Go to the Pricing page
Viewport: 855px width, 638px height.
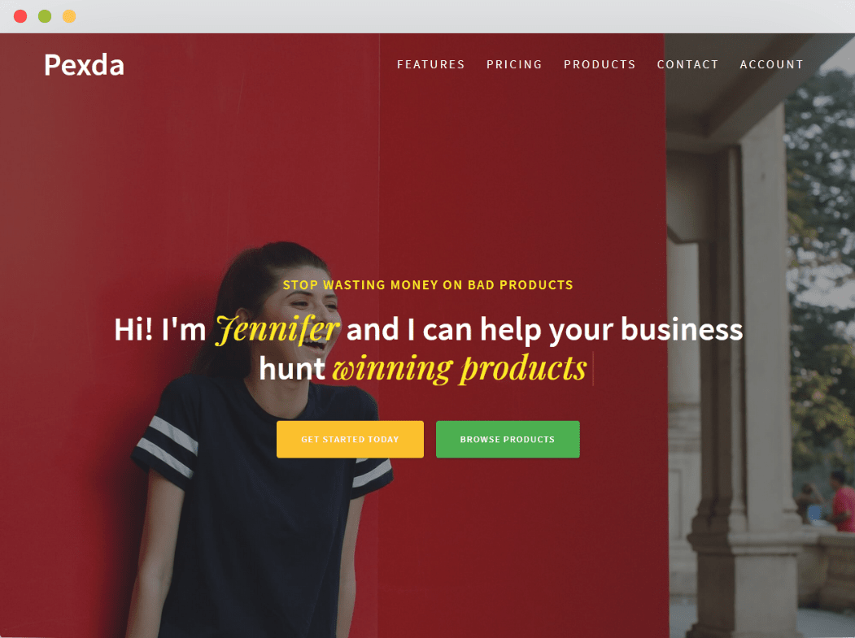[514, 64]
